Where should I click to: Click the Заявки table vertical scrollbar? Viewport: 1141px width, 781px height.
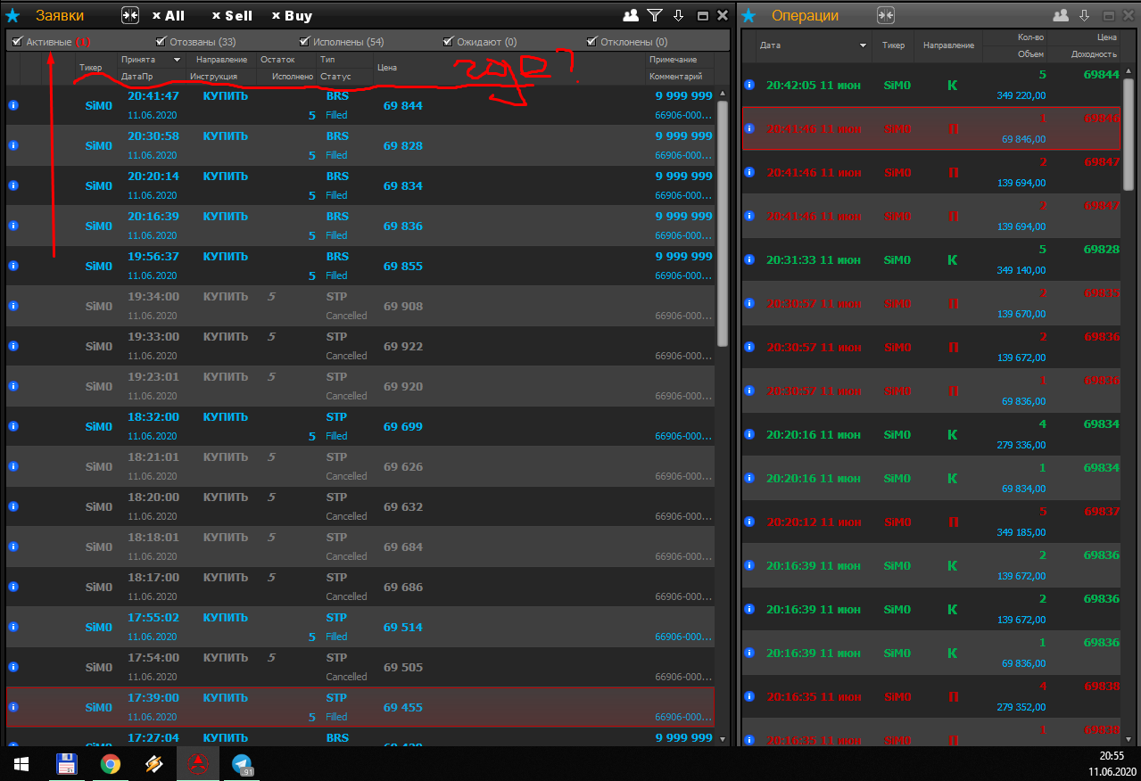(723, 223)
